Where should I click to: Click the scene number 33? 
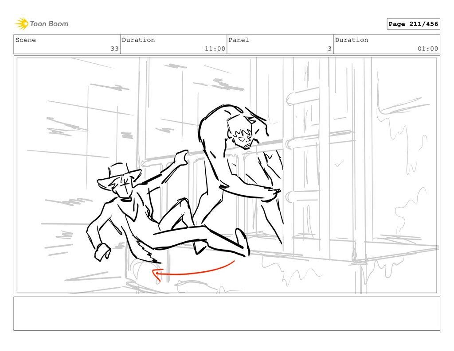tap(115, 49)
